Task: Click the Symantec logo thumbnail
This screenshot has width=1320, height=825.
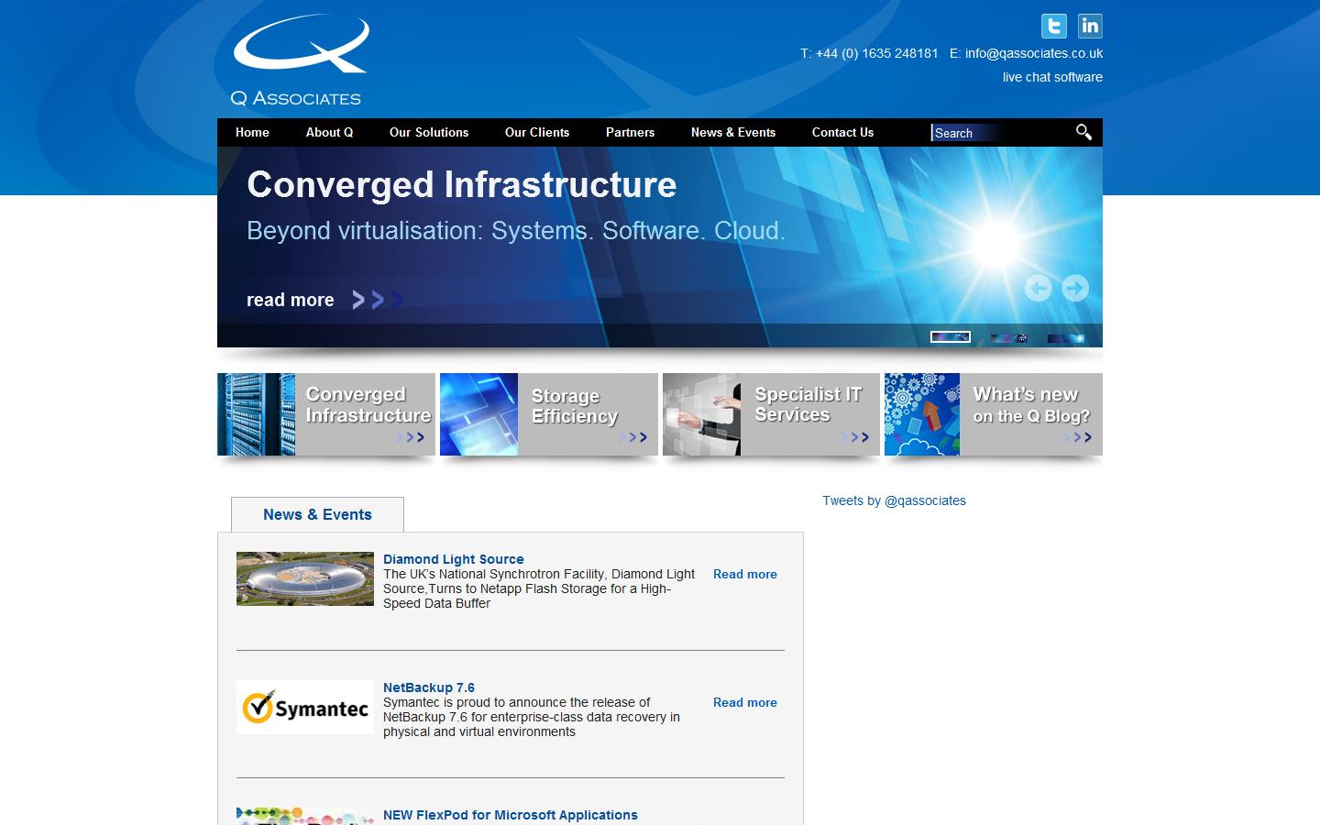Action: pyautogui.click(x=304, y=707)
